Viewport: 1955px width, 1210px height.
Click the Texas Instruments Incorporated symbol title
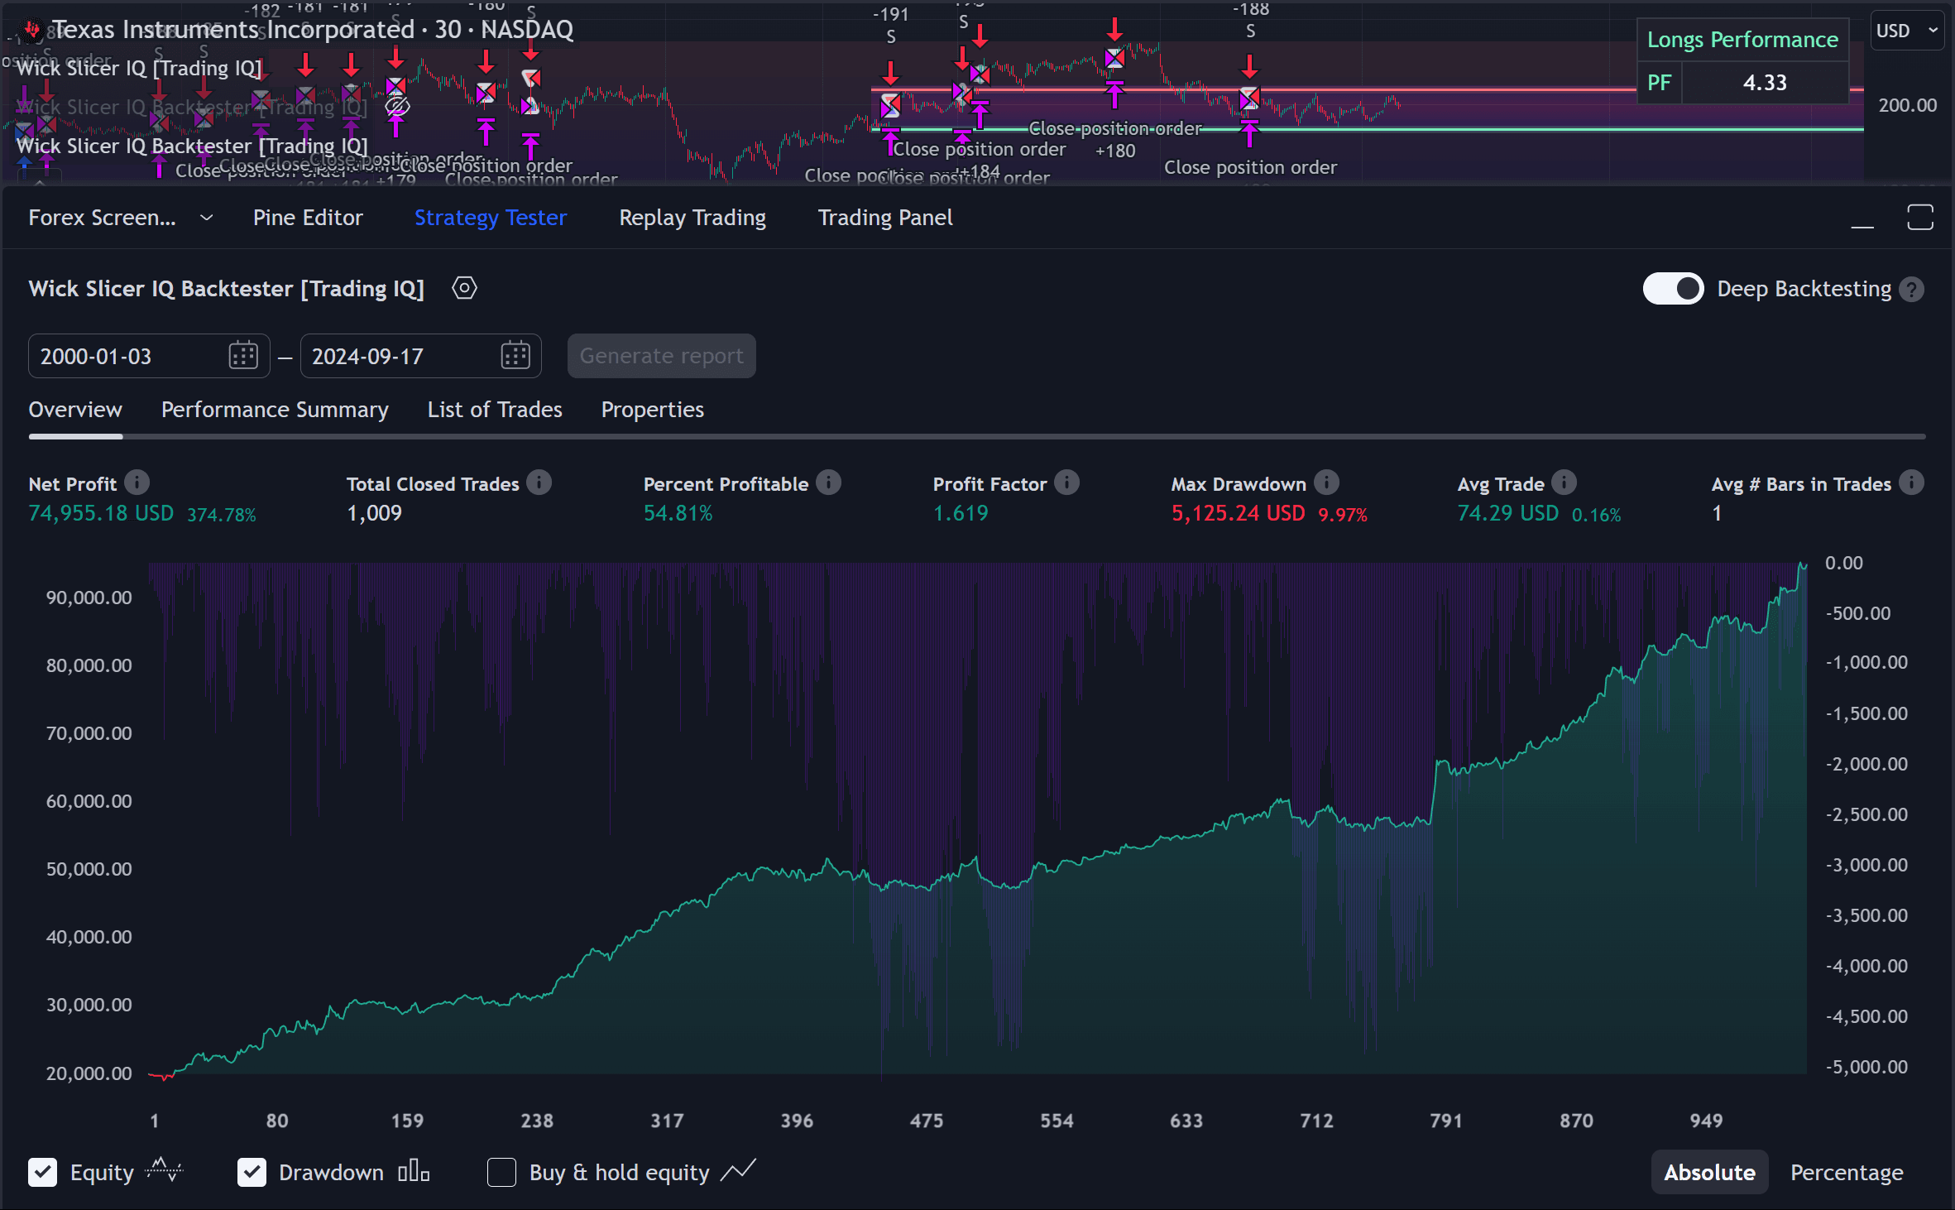coord(312,30)
